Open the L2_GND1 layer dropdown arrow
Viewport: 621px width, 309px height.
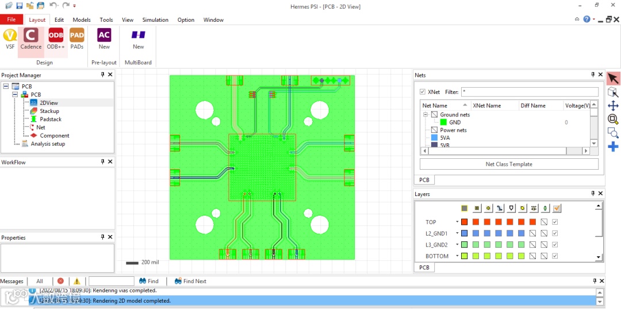tap(458, 233)
